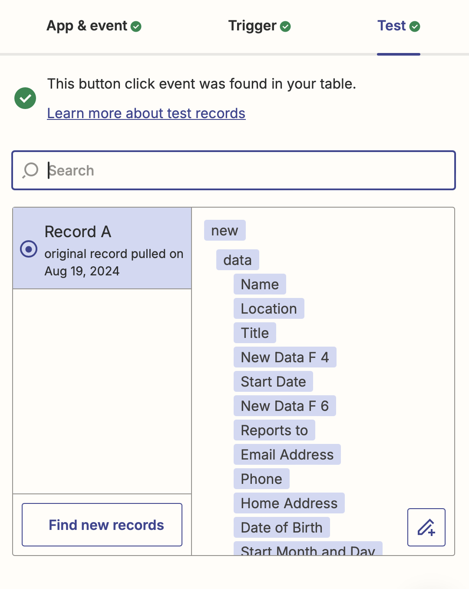Image resolution: width=469 pixels, height=589 pixels.
Task: Click Find new records button
Action: click(x=102, y=525)
